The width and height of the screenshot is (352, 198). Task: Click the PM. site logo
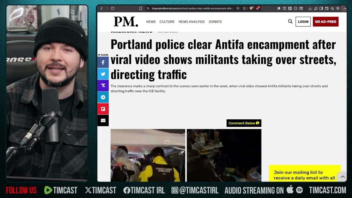pyautogui.click(x=126, y=21)
